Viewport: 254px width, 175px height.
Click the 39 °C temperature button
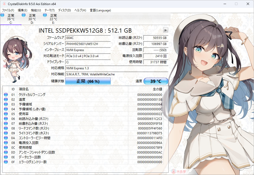coord(156,81)
